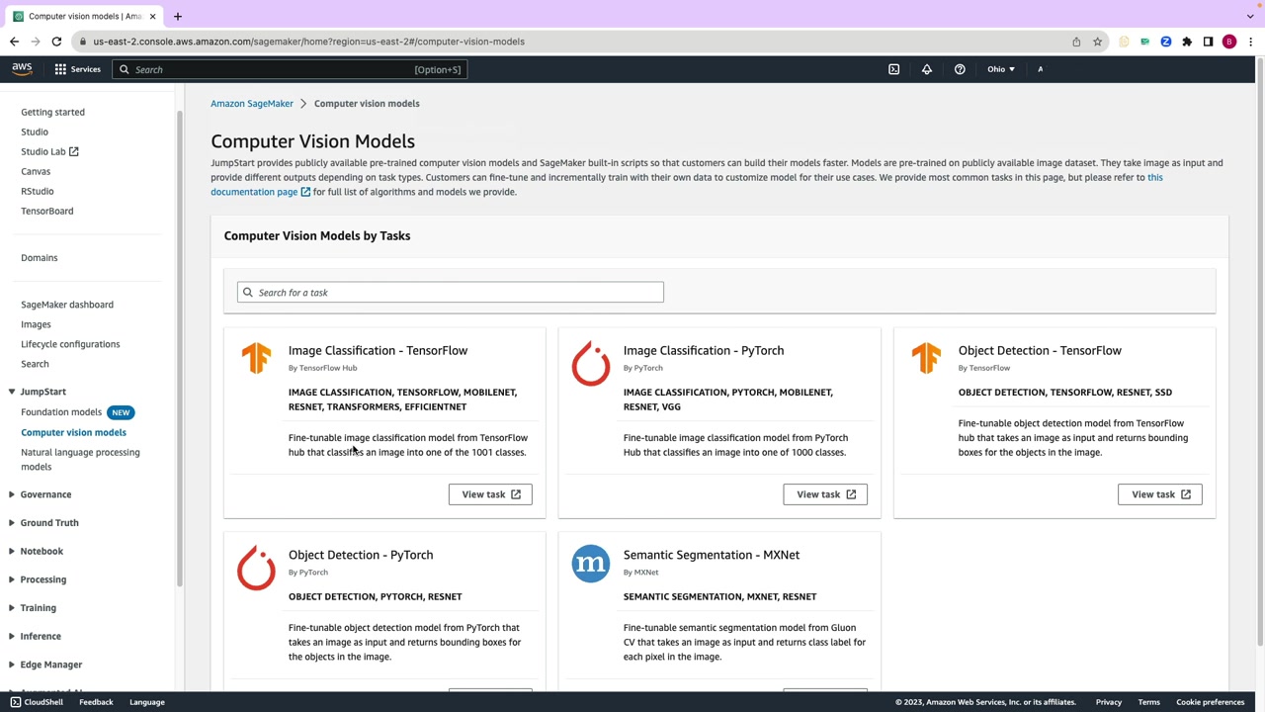Expand the Notebook section in sidebar

coord(42,551)
